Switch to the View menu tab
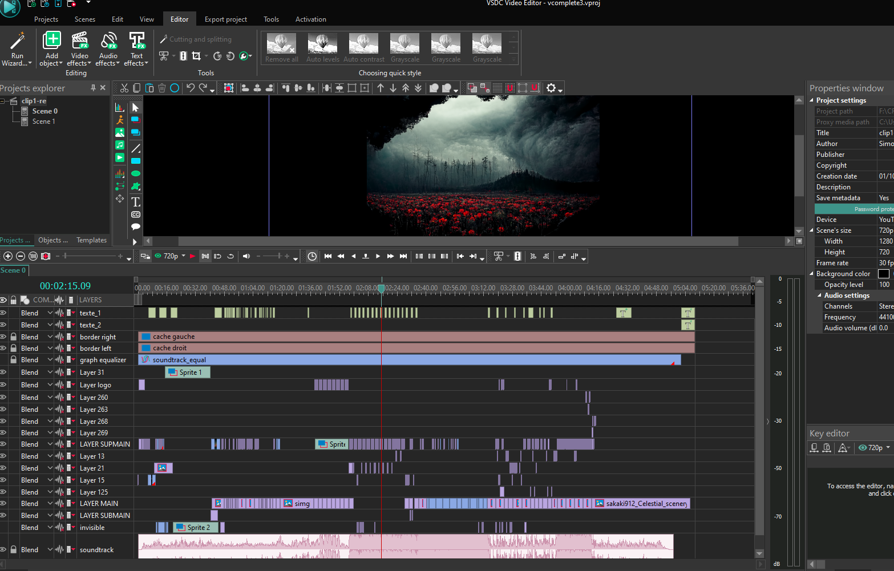The width and height of the screenshot is (894, 571). pos(147,19)
